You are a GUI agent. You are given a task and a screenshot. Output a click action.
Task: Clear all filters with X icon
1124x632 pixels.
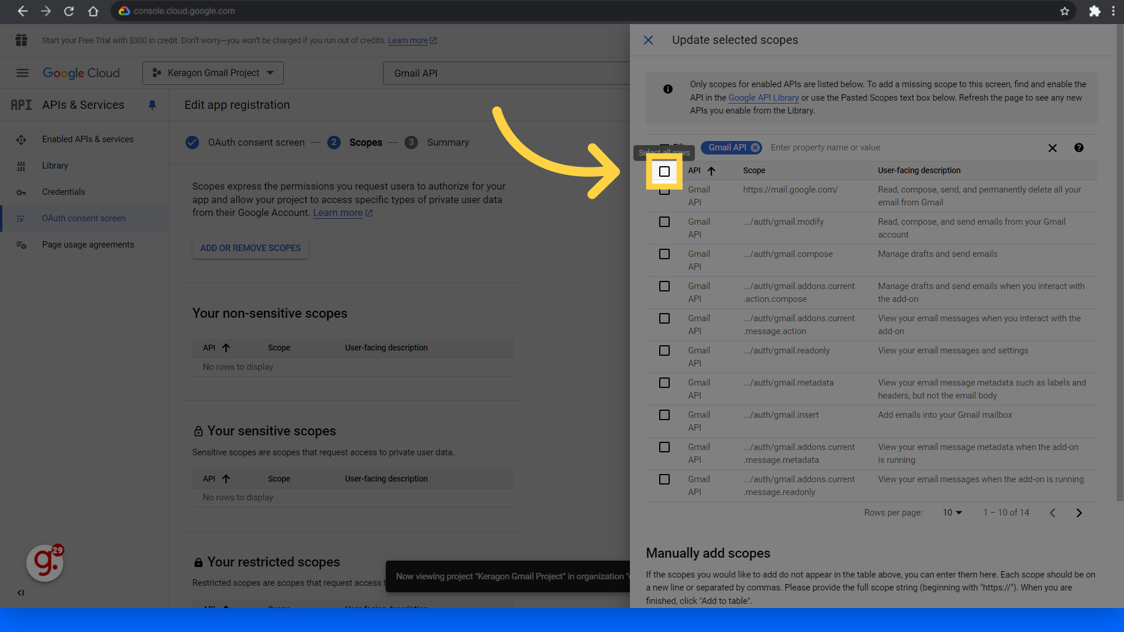tap(1053, 148)
